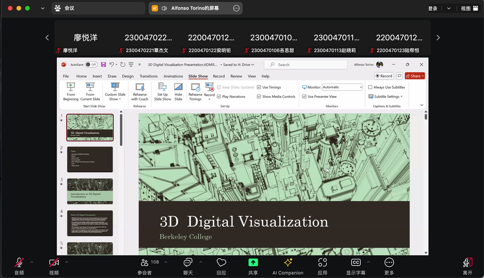Click the Hide Slide icon
484x278 pixels.
[178, 87]
